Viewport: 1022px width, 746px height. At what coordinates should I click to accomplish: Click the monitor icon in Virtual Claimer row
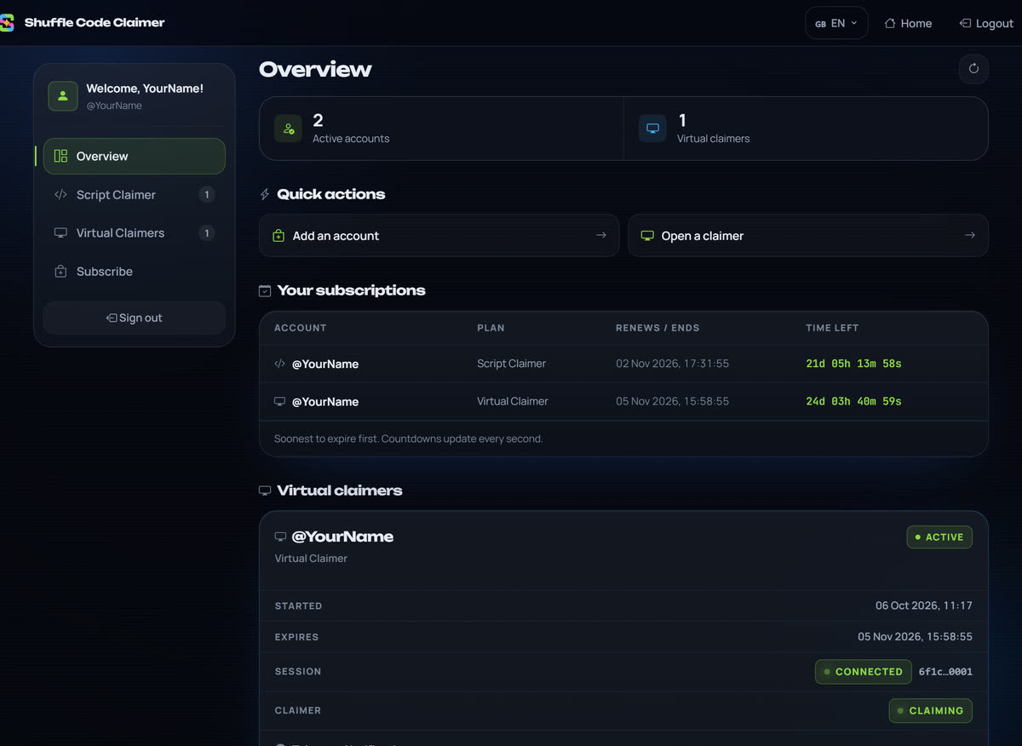pos(279,401)
